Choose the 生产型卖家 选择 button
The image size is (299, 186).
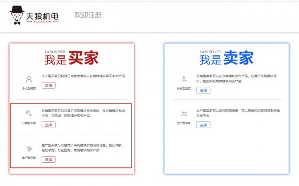pyautogui.click(x=204, y=125)
